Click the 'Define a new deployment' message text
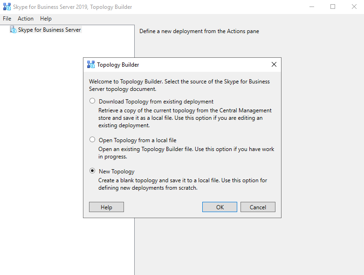Viewport: 364px width, 275px height. coord(199,31)
